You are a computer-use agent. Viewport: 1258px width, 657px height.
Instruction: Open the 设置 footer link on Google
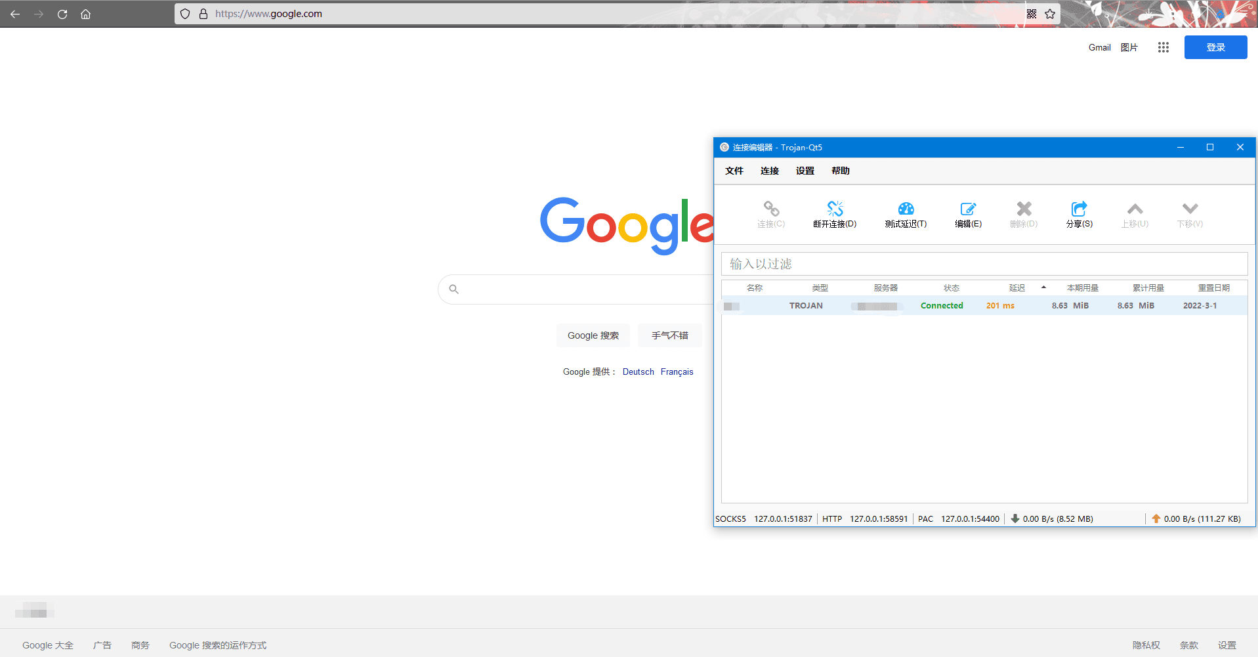point(1227,645)
